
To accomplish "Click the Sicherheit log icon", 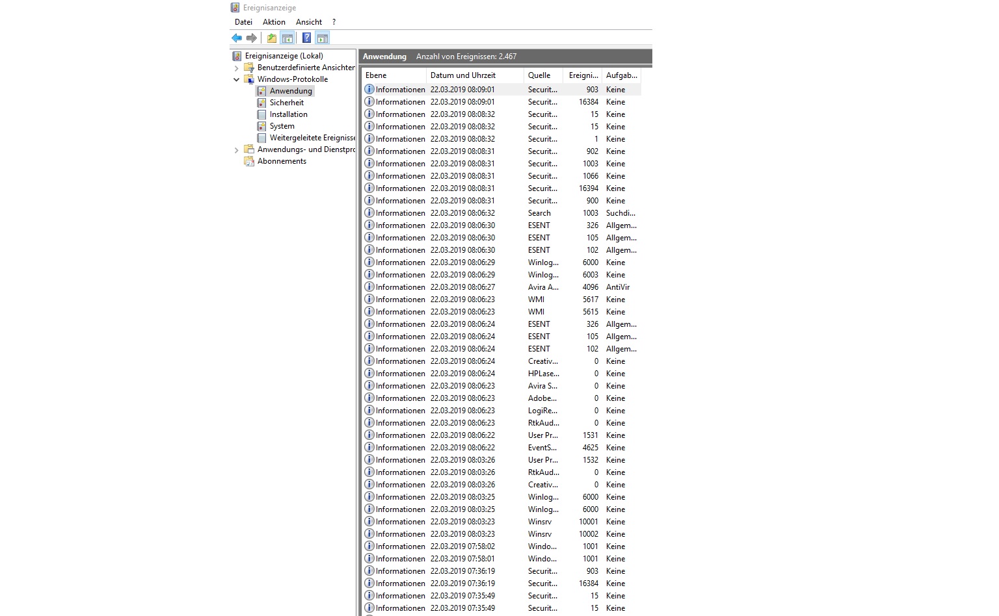I will coord(261,103).
